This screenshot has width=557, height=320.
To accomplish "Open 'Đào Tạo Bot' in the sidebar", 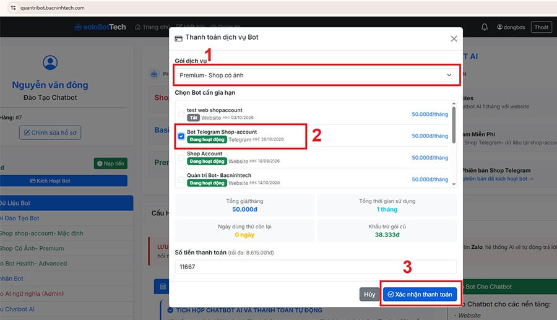I will (66, 218).
